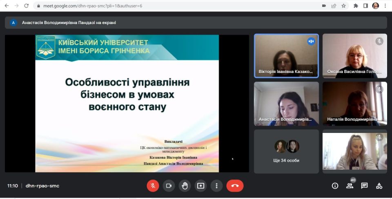Click the muted mic icon on Оксана's tile
Image resolution: width=392 pixels, height=199 pixels.
(379, 41)
